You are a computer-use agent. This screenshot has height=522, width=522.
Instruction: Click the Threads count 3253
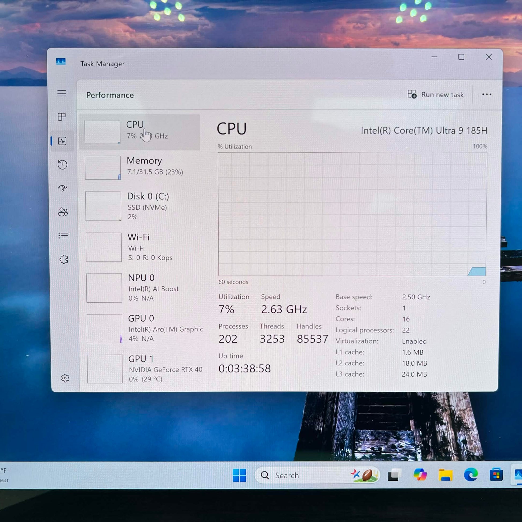(272, 339)
